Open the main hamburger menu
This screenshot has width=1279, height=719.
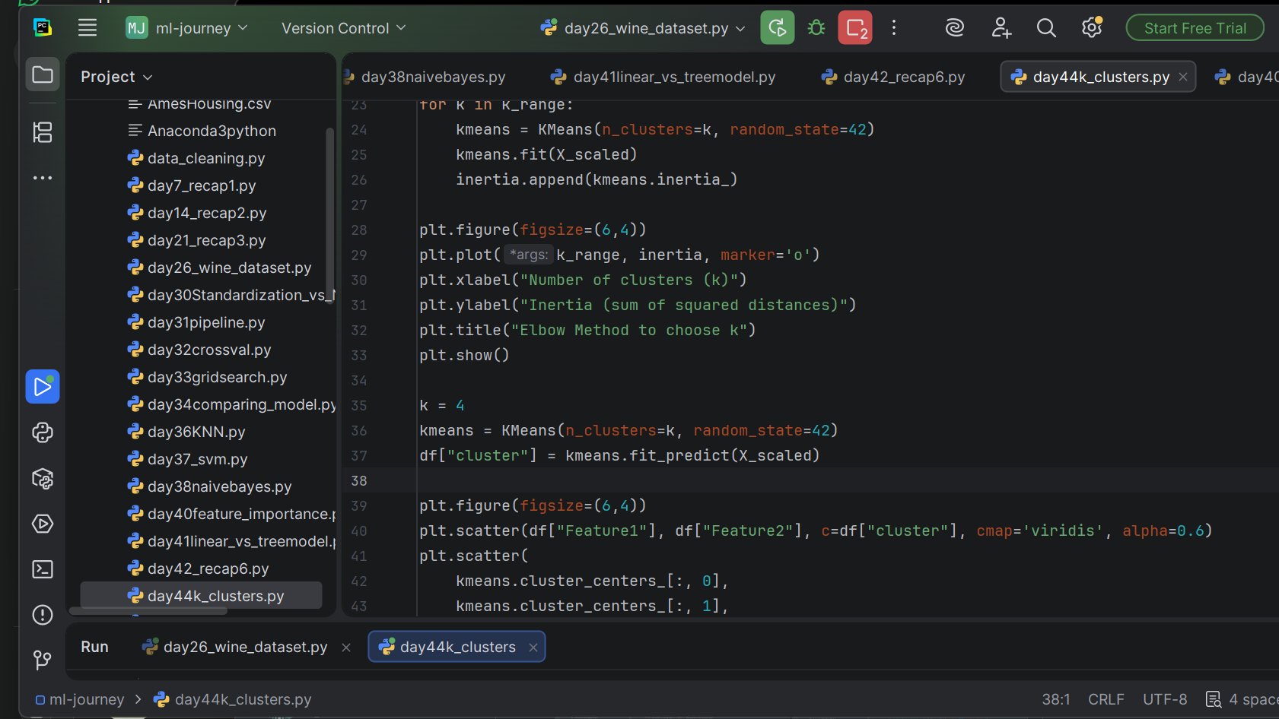click(x=87, y=28)
